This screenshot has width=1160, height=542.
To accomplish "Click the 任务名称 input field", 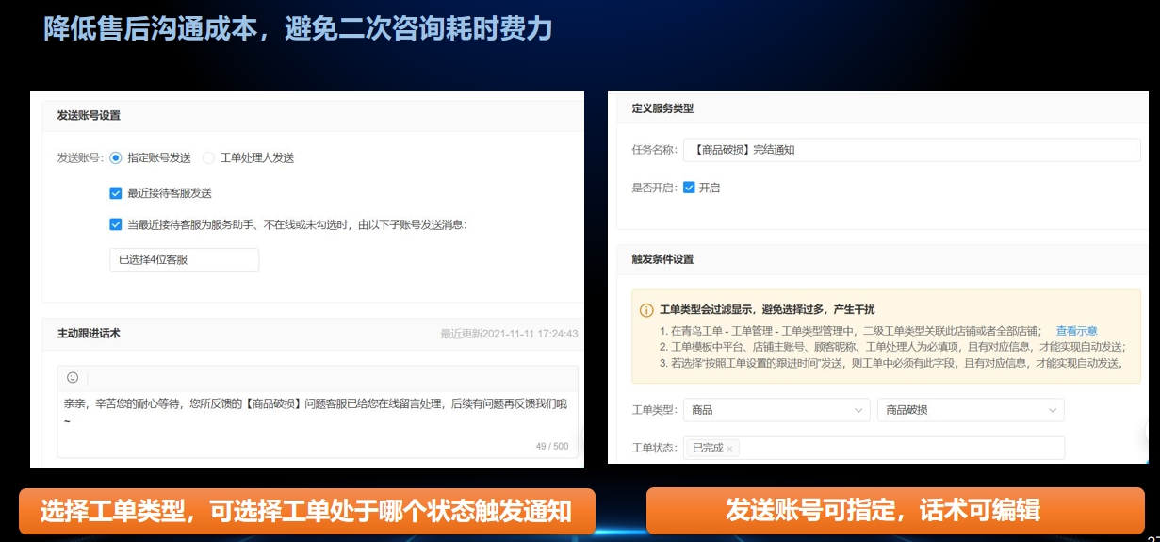I will [x=911, y=150].
